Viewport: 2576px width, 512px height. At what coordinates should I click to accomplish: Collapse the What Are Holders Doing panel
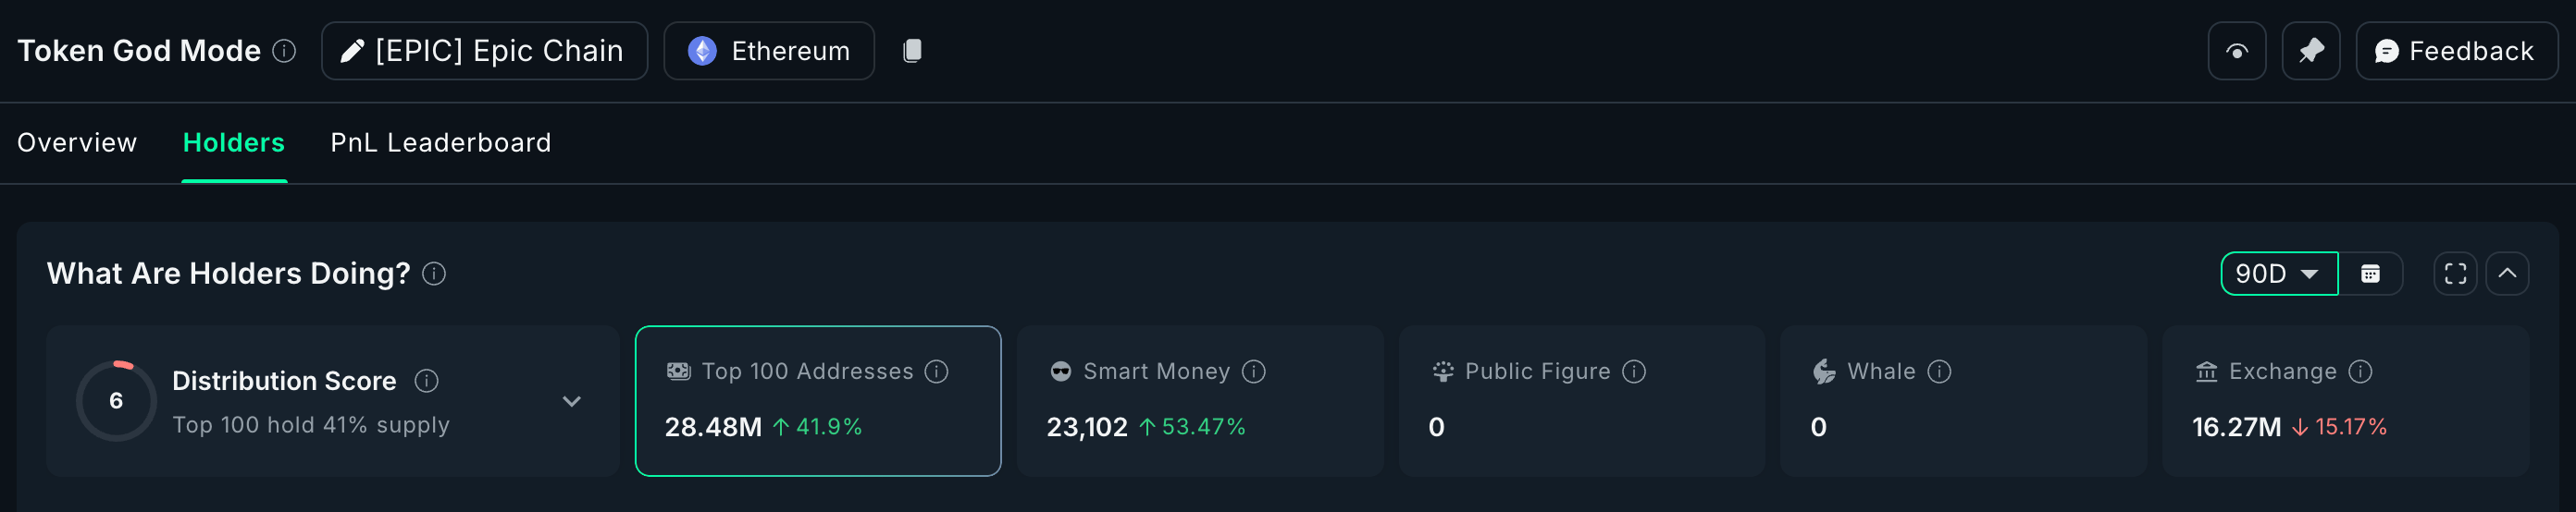[2507, 274]
